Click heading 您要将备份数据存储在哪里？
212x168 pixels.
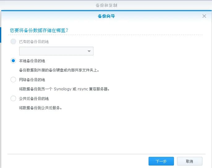point(39,30)
